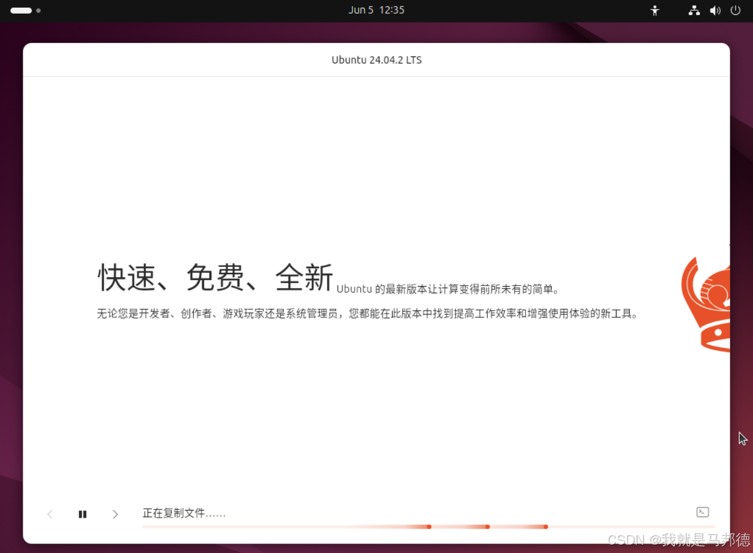Image resolution: width=753 pixels, height=553 pixels.
Task: Open the power menu icon
Action: click(x=736, y=10)
